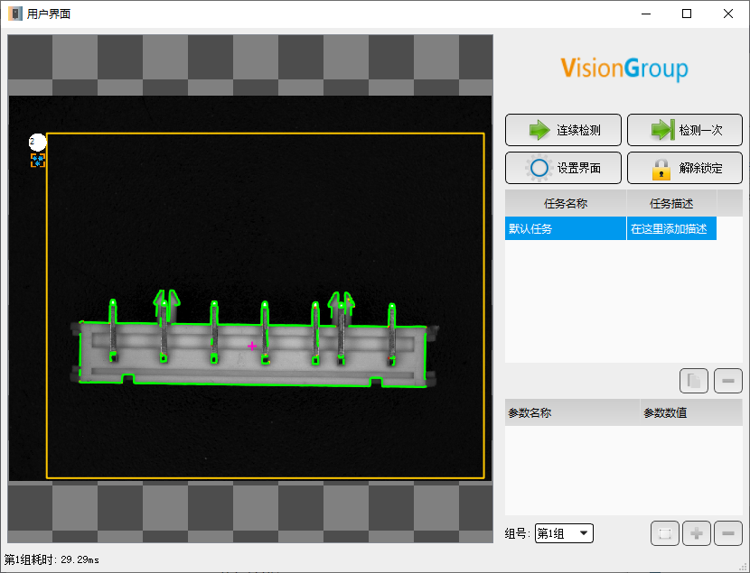Select the 默认任务 task row
Viewport: 750px width, 573px height.
tap(566, 228)
